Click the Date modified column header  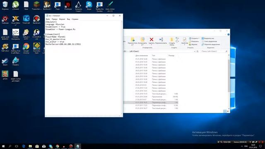(142, 55)
